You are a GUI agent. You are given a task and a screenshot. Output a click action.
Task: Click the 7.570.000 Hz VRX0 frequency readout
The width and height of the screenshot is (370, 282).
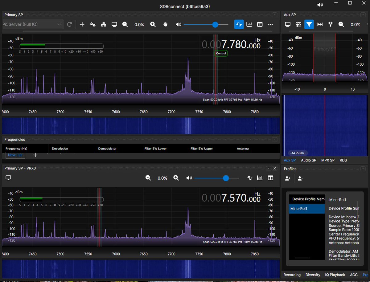231,198
